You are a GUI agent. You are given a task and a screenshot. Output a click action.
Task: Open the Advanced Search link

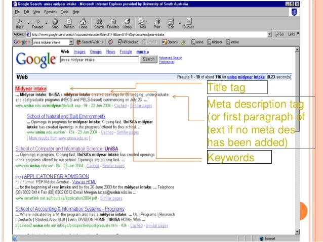coord(170,58)
